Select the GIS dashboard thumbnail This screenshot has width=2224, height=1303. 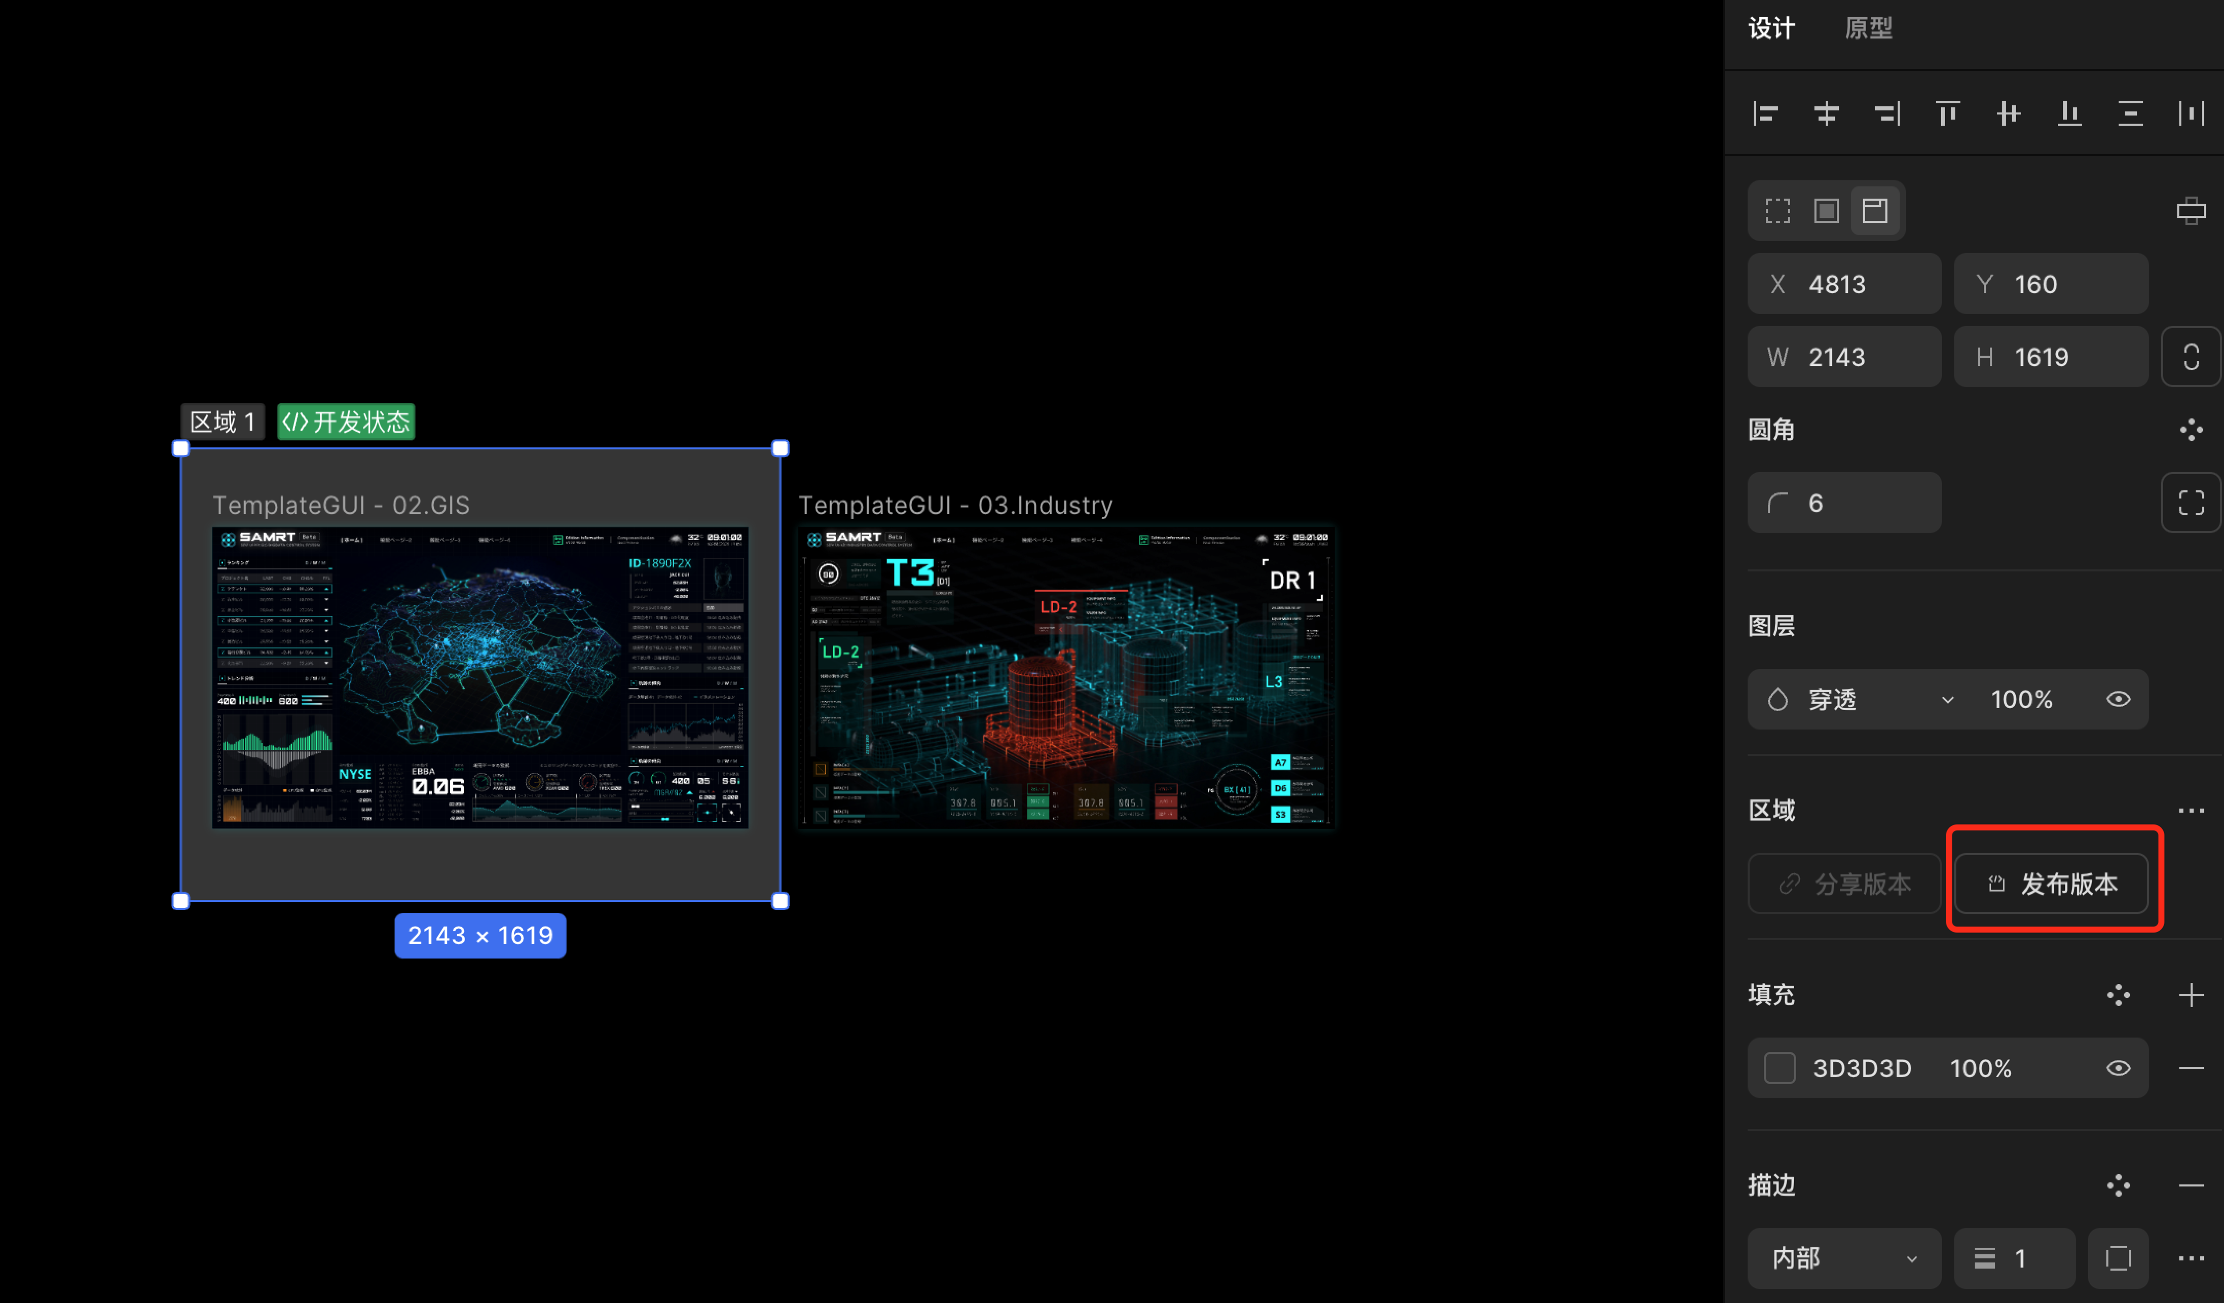click(x=480, y=678)
